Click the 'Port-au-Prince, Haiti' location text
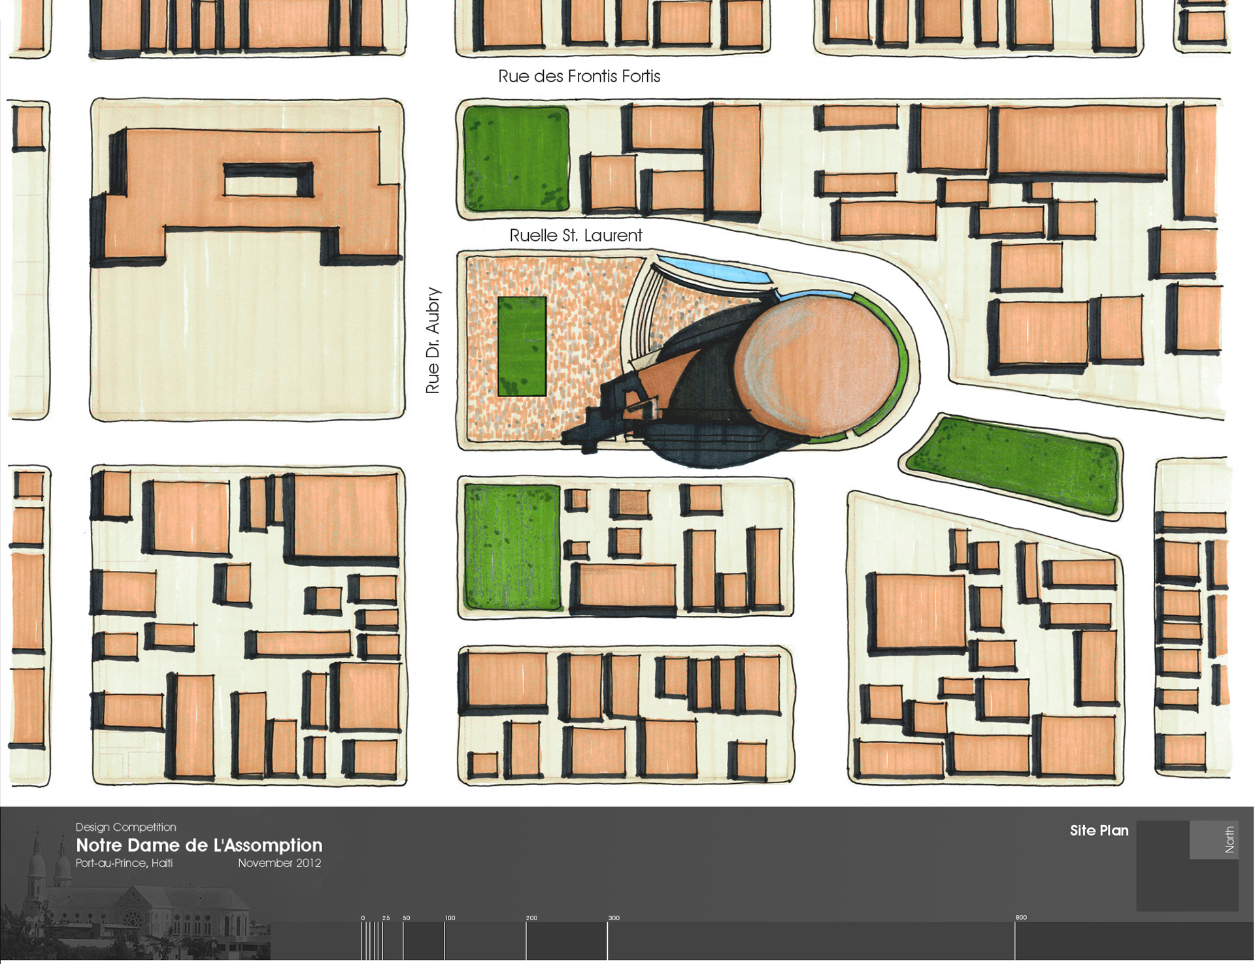 tap(124, 863)
